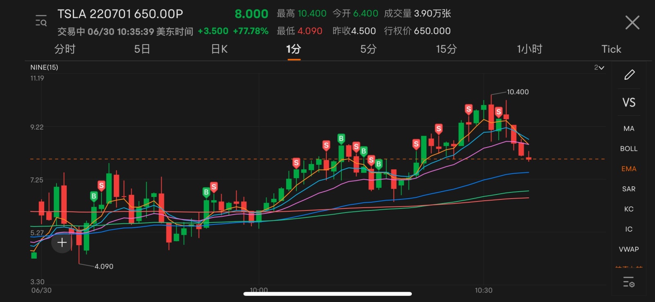655x302 pixels.
Task: Switch to the 5日 tab
Action: (142, 49)
